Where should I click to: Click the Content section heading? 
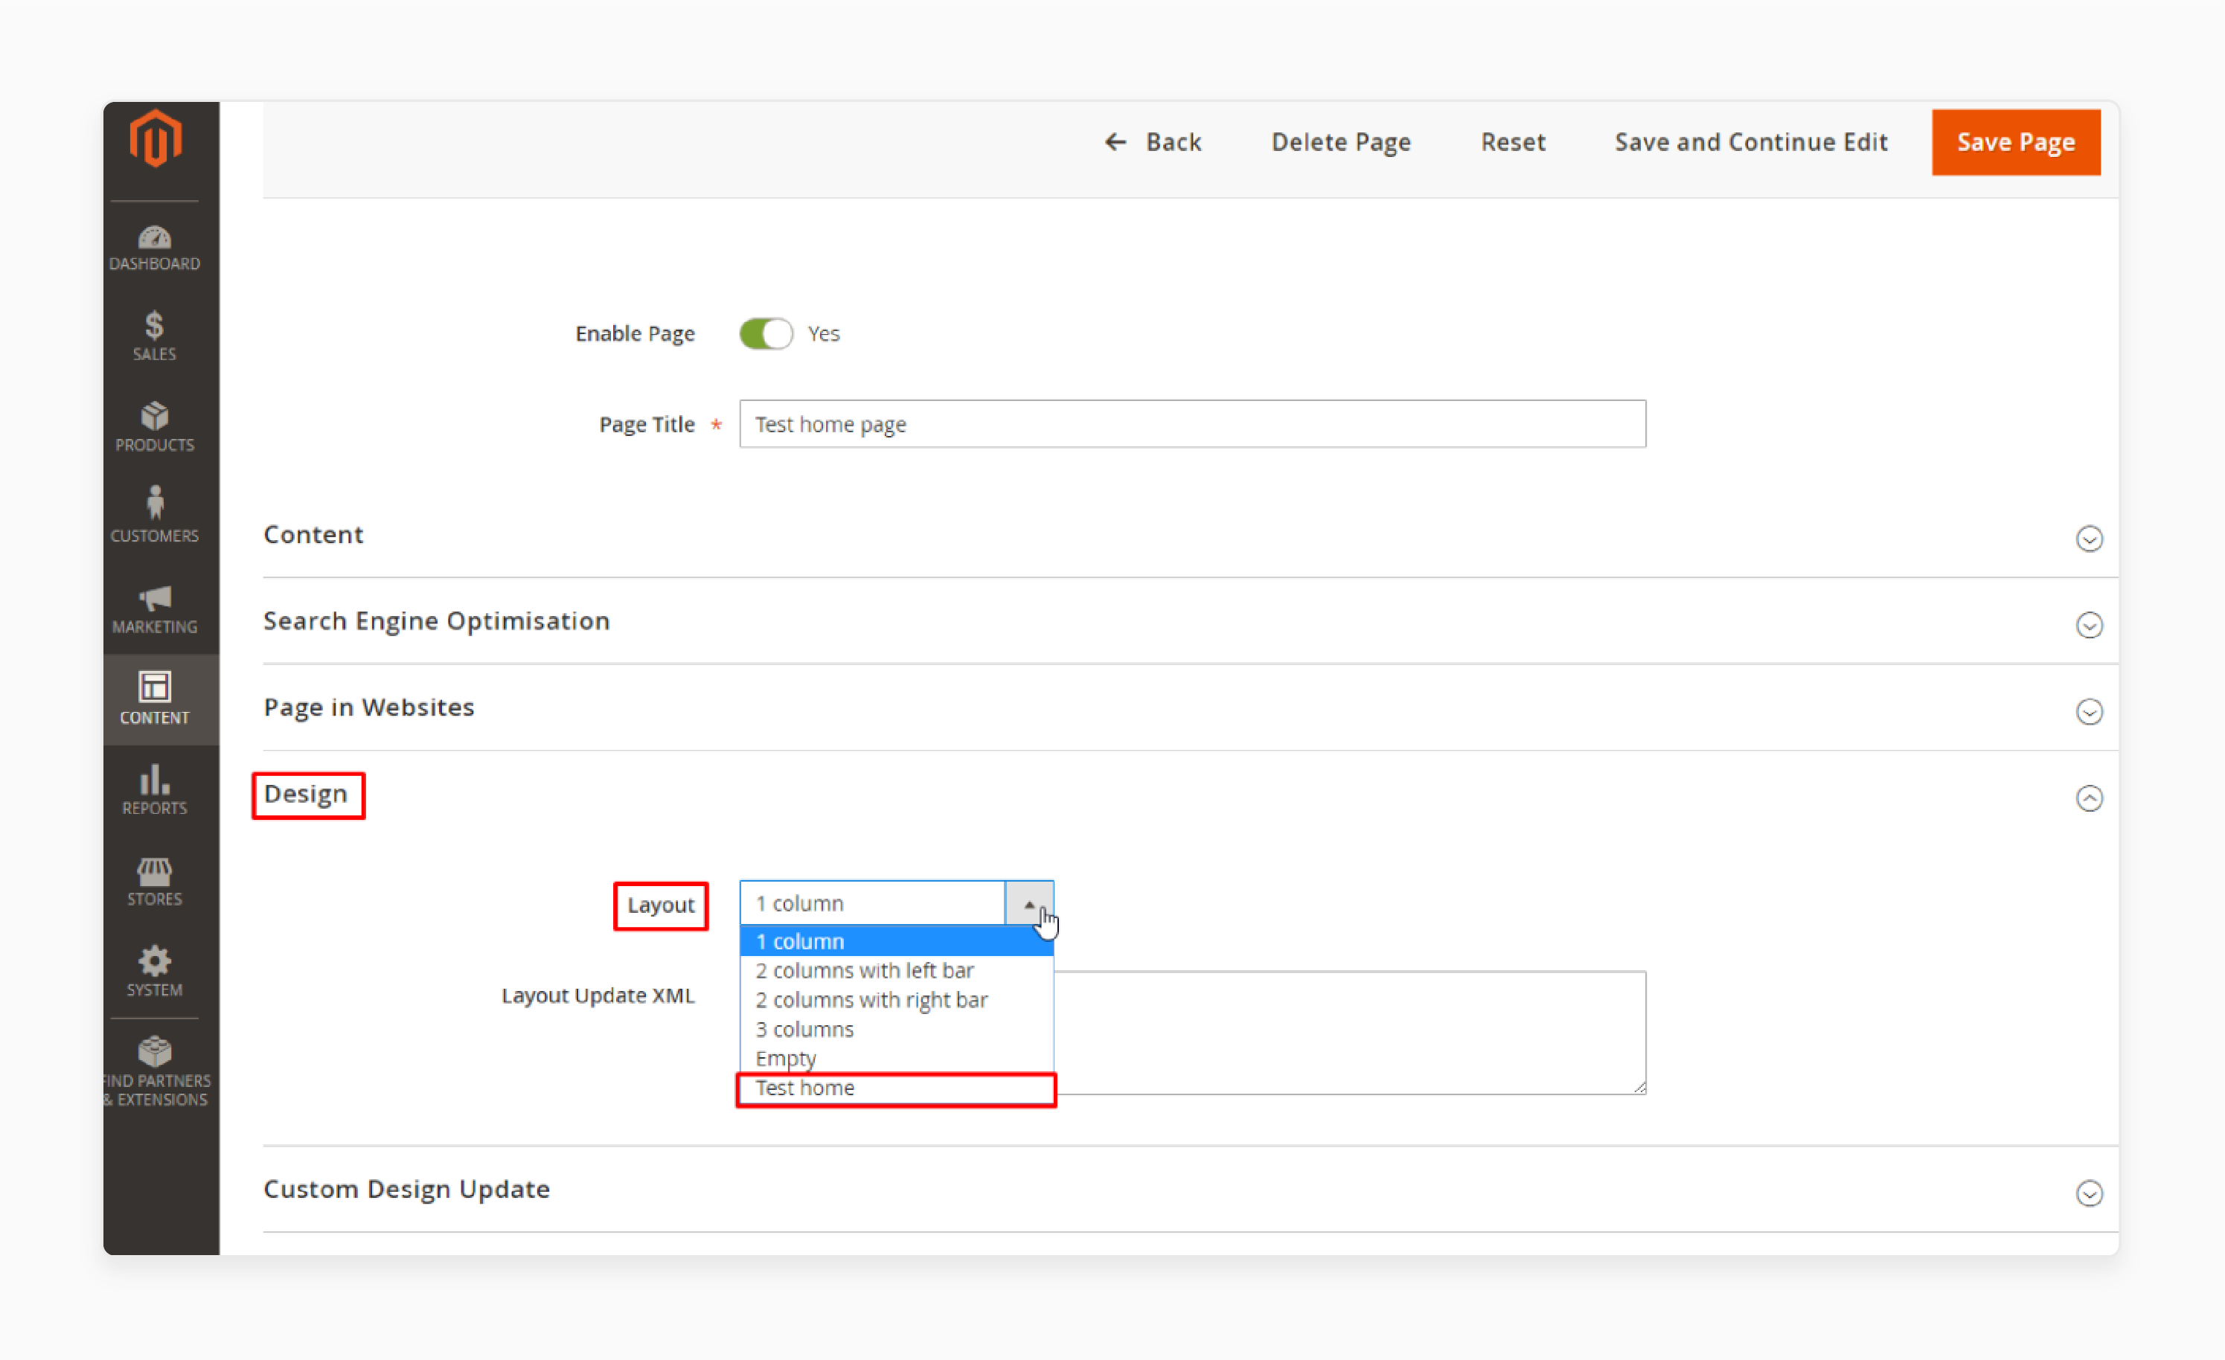313,535
